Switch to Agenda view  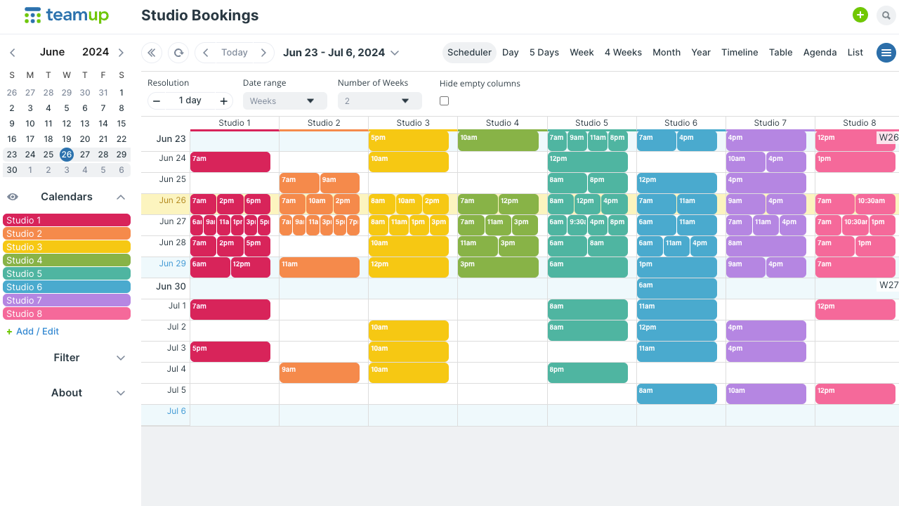point(820,53)
